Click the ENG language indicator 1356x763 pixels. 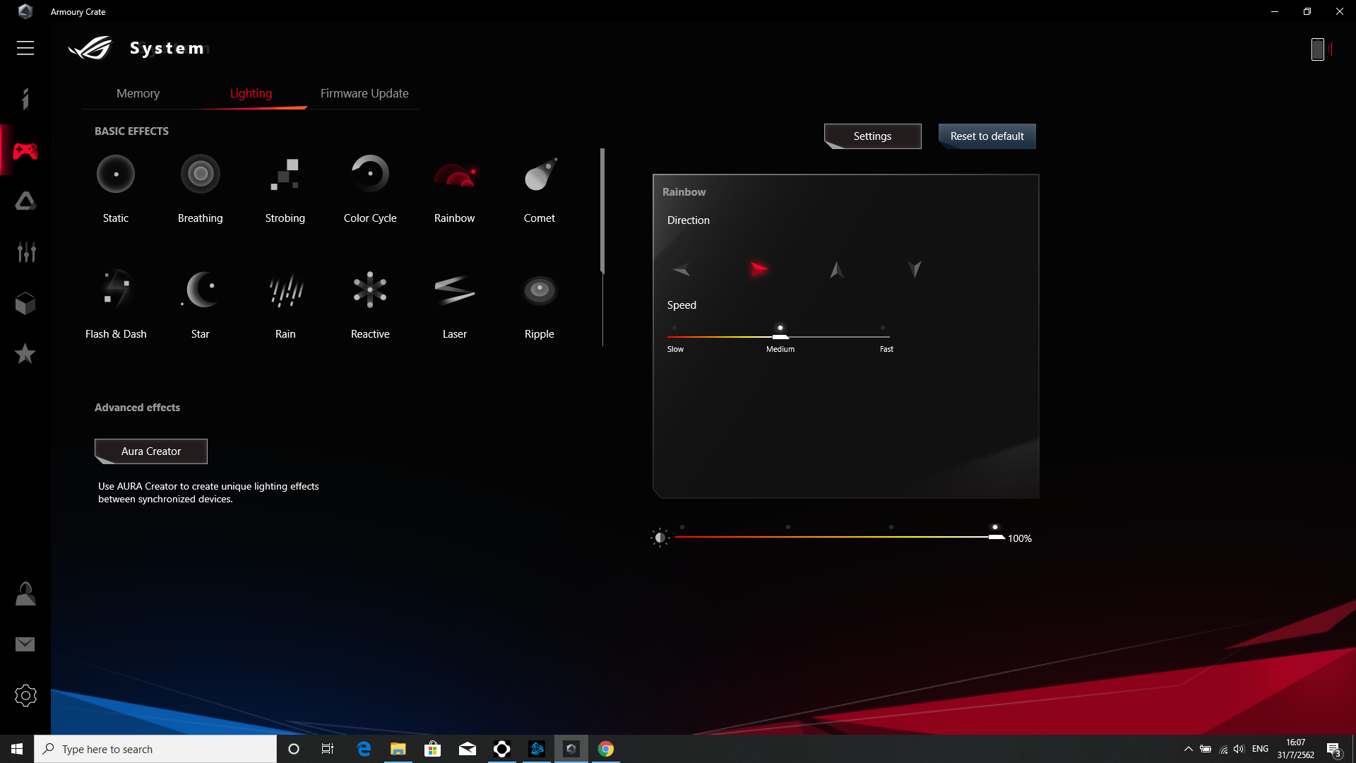[1260, 749]
